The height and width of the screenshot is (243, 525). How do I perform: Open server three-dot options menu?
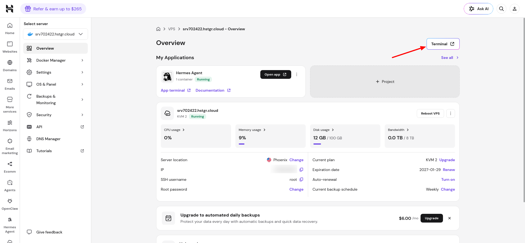[451, 113]
